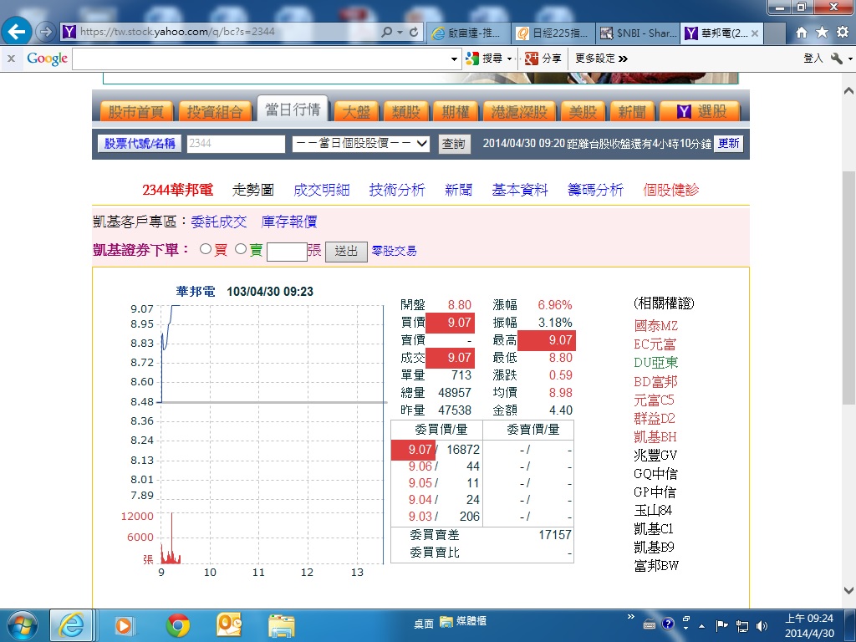
Task: Open Internet Explorer from the taskbar
Action: [72, 625]
